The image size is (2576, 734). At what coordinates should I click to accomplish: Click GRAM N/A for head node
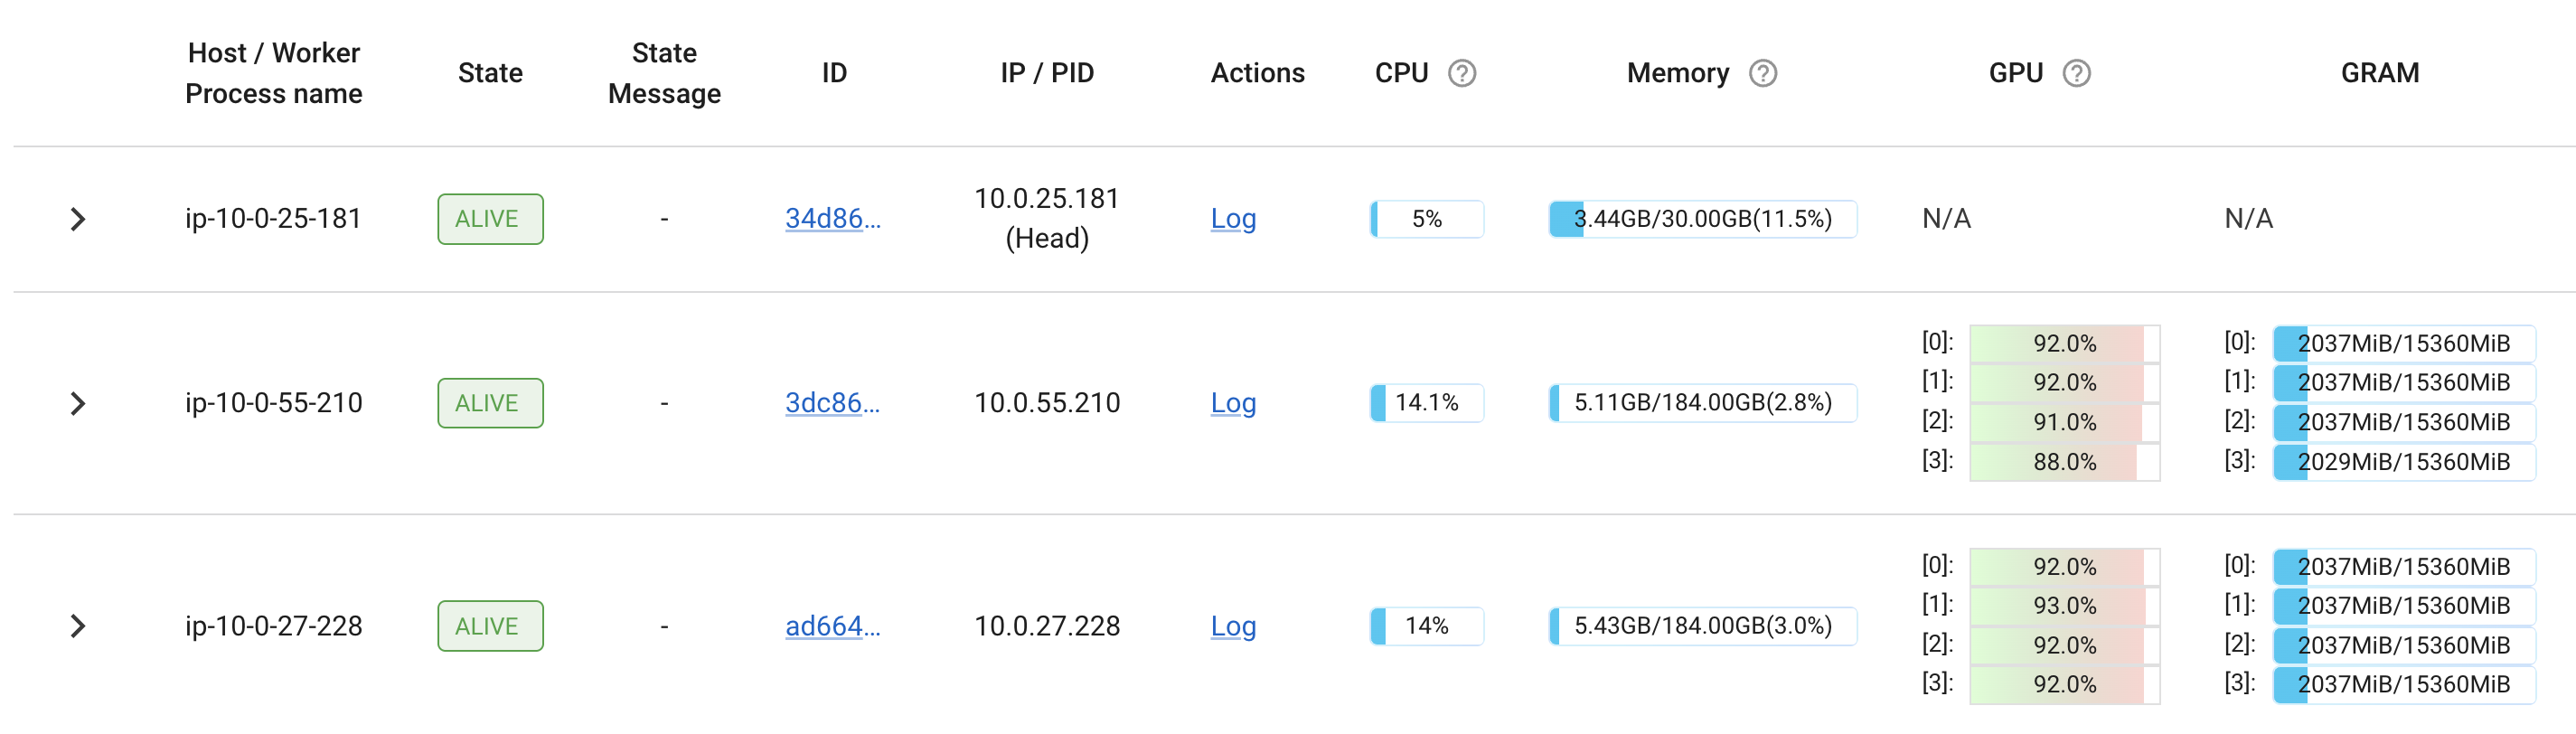(x=2249, y=219)
